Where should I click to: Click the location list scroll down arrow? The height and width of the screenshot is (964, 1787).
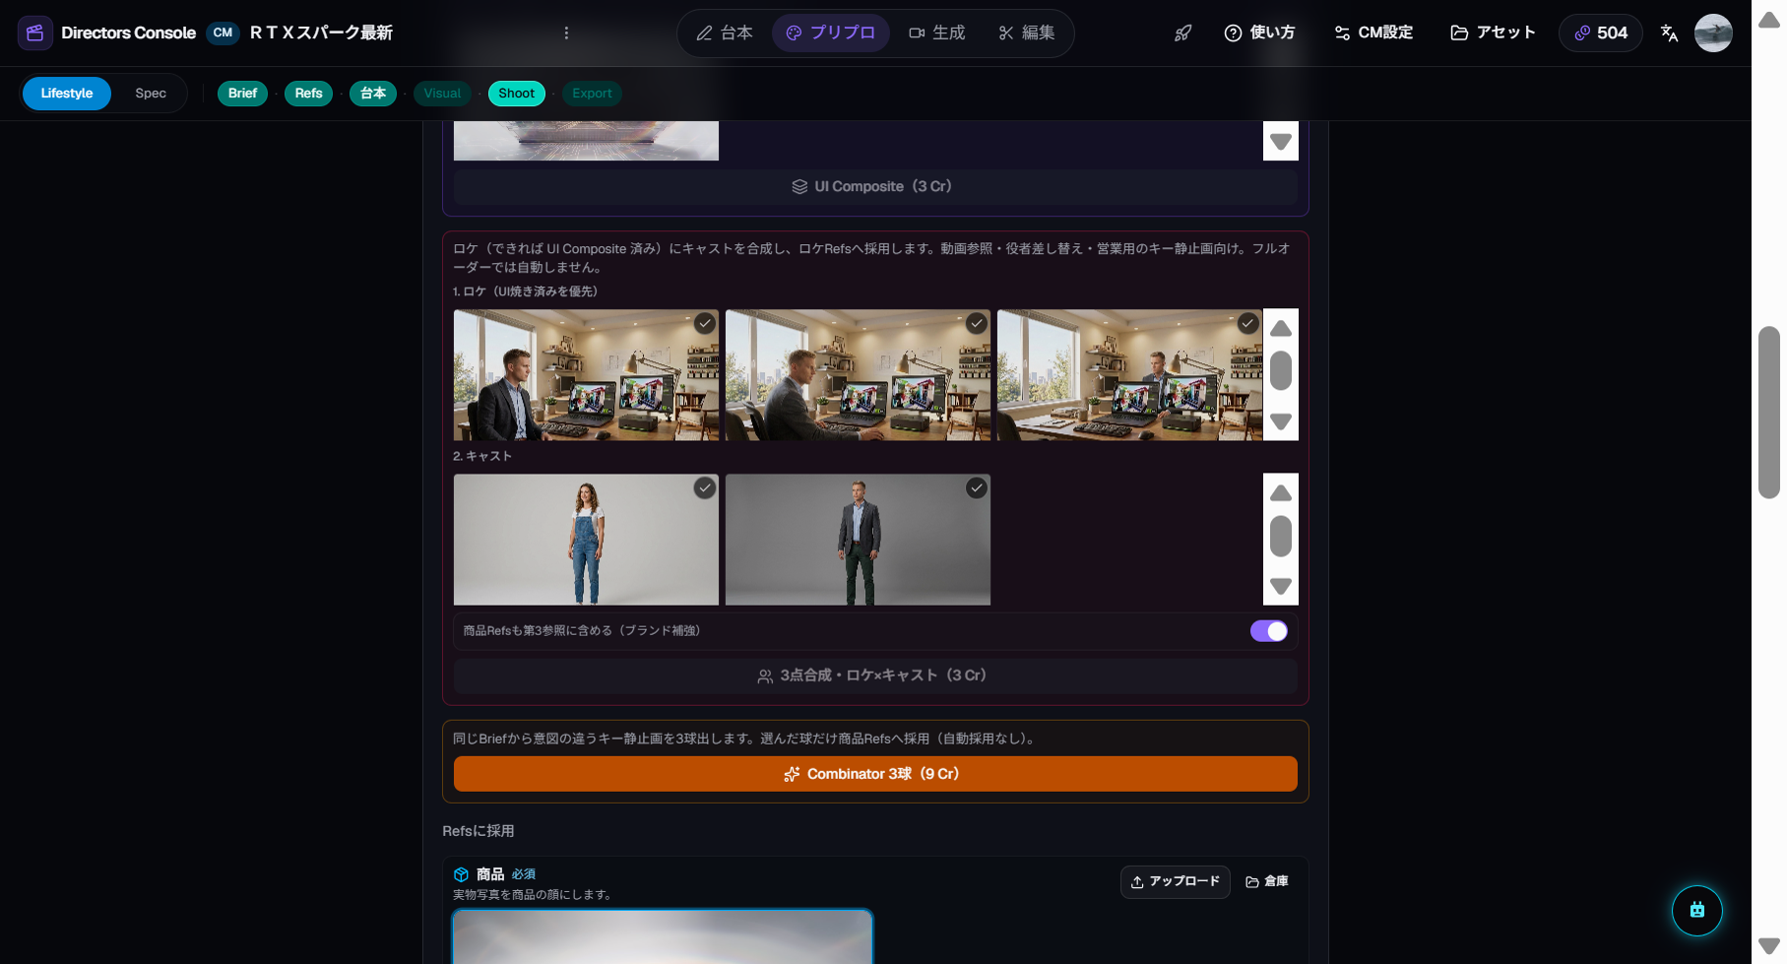point(1281,421)
